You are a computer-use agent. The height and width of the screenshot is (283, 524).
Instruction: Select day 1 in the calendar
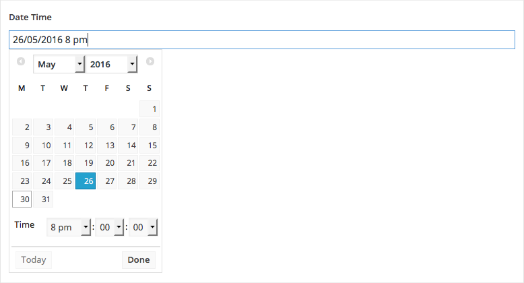pyautogui.click(x=150, y=108)
